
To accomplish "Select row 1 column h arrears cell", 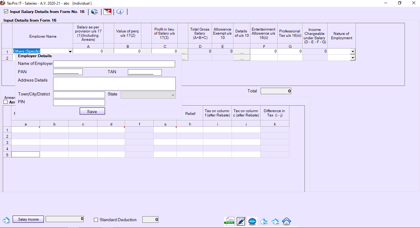I will coord(190,130).
